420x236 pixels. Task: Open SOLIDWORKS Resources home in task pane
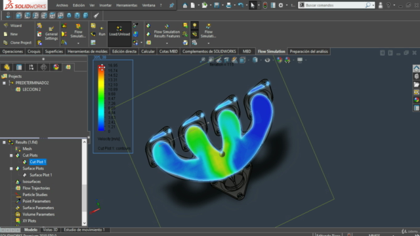click(x=416, y=69)
